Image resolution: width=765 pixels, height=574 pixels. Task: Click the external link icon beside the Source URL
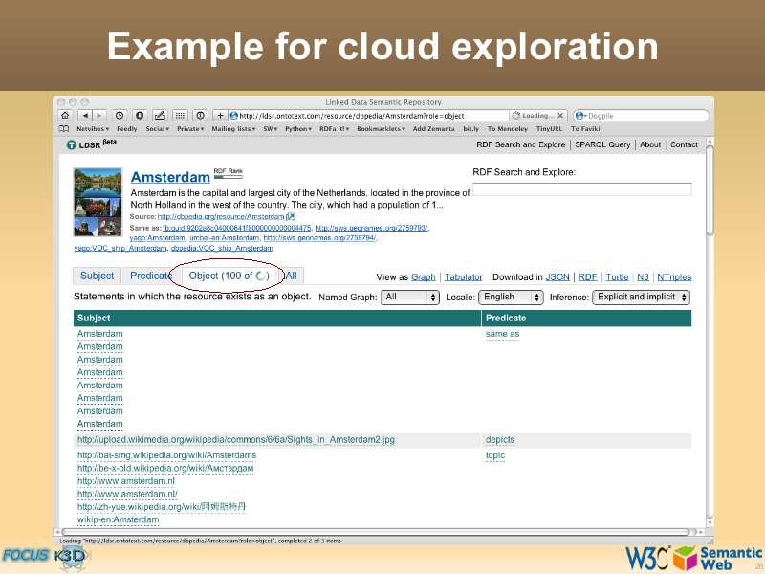coord(291,217)
